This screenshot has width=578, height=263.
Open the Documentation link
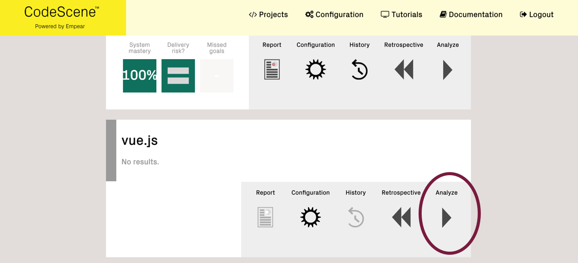[x=471, y=15]
